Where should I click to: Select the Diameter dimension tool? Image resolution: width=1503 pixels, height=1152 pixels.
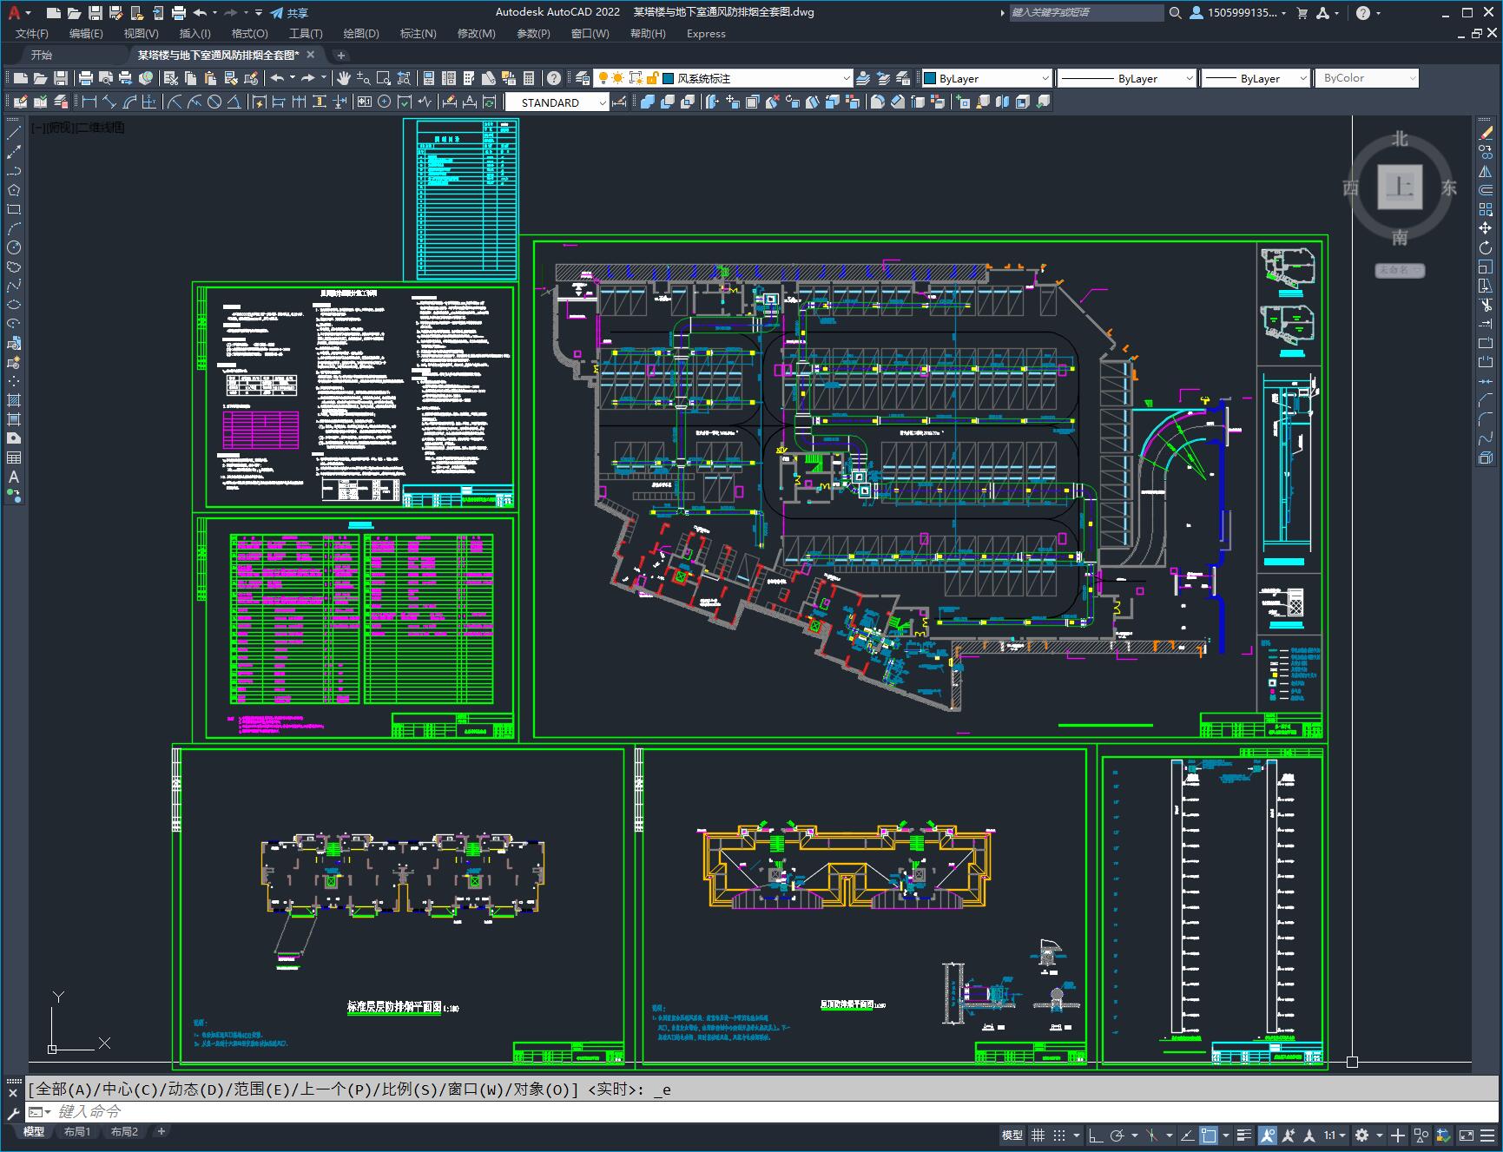214,102
